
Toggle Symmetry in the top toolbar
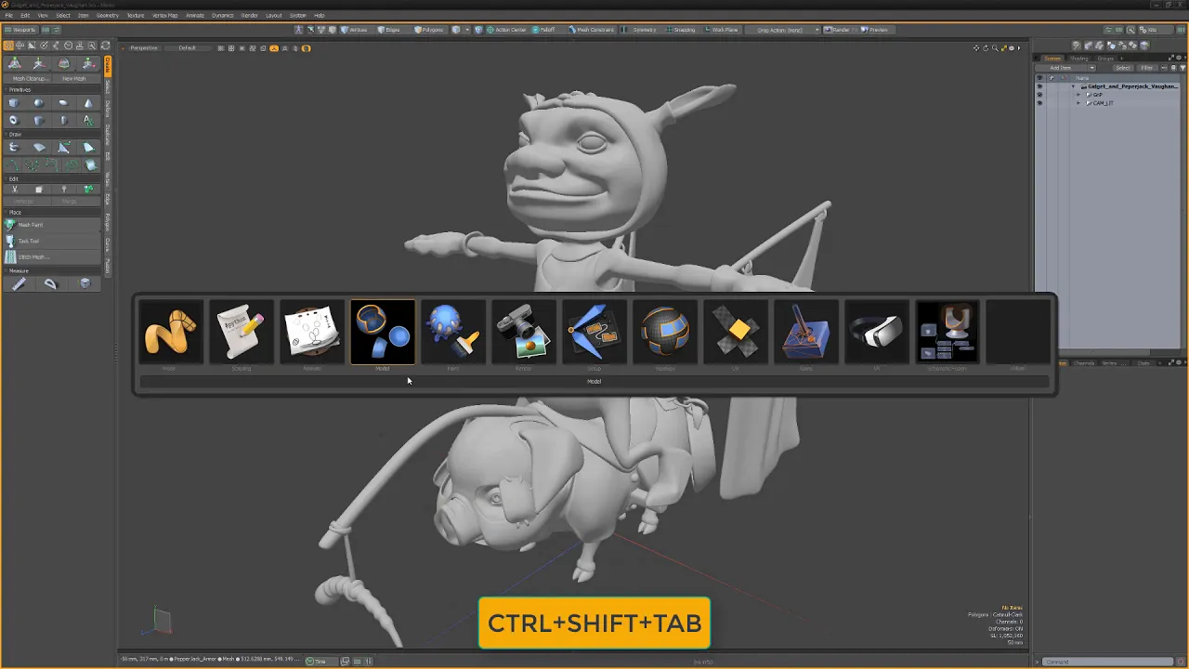click(640, 30)
